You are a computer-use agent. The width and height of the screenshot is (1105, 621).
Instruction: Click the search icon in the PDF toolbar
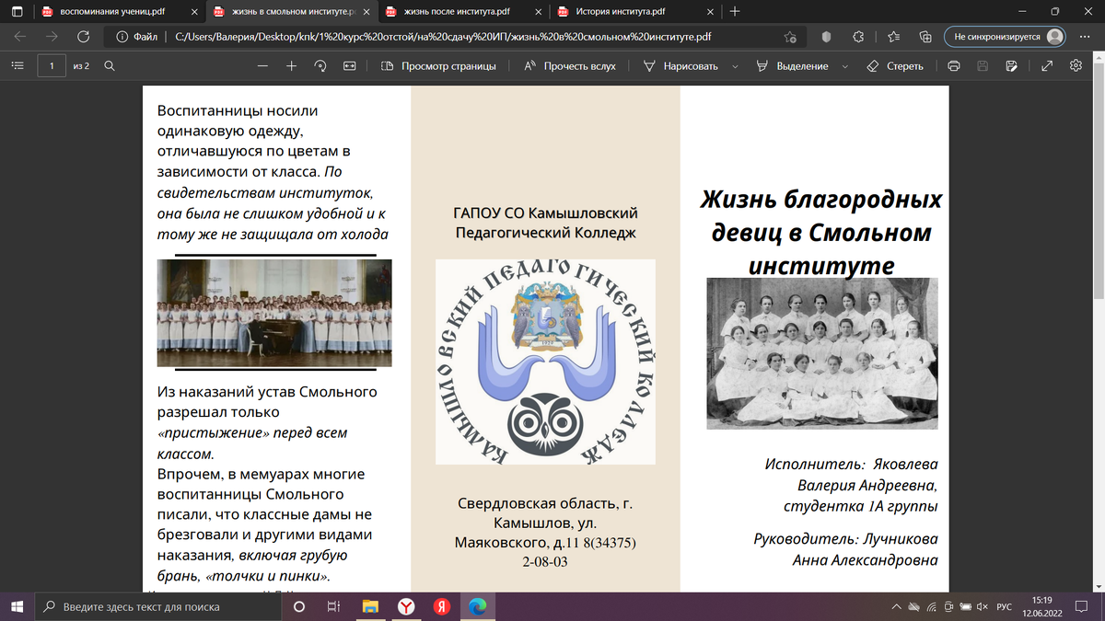pos(110,65)
